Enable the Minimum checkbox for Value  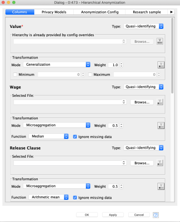tap(15, 74)
